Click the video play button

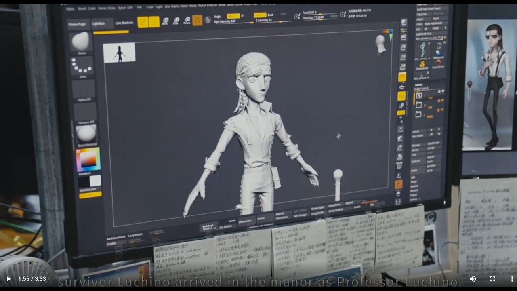click(x=8, y=279)
